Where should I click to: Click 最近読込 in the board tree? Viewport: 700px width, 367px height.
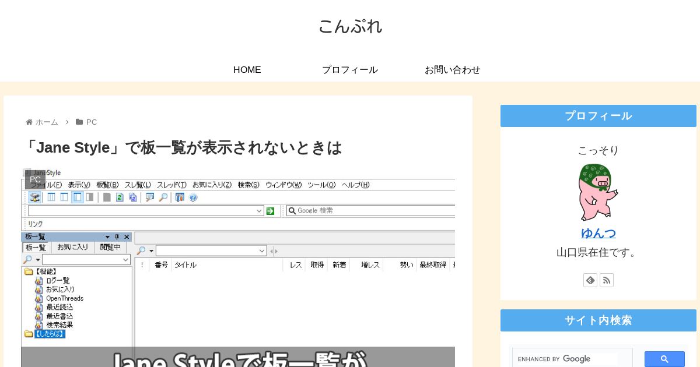point(60,307)
